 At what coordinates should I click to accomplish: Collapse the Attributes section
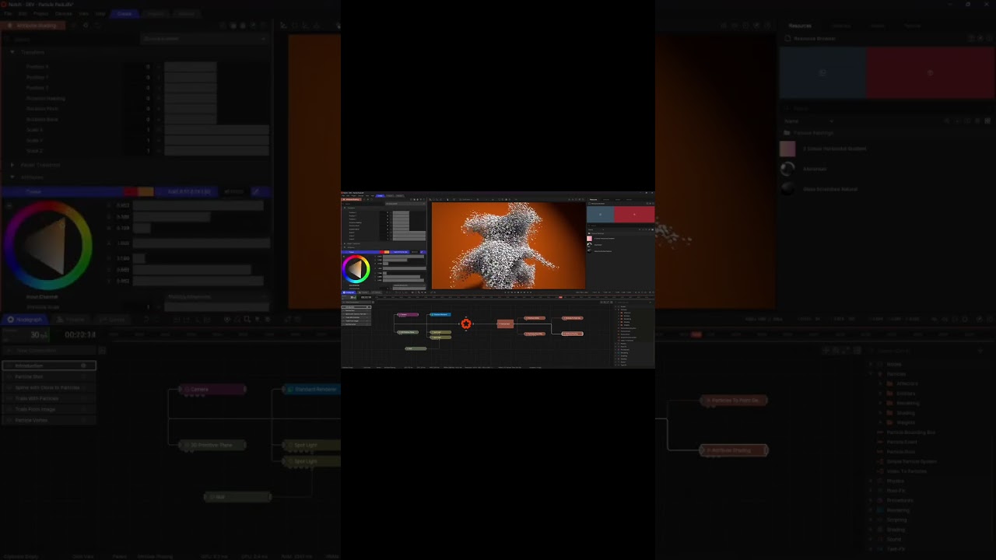pyautogui.click(x=12, y=177)
